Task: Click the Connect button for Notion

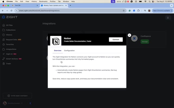Action: pyautogui.click(x=116, y=40)
